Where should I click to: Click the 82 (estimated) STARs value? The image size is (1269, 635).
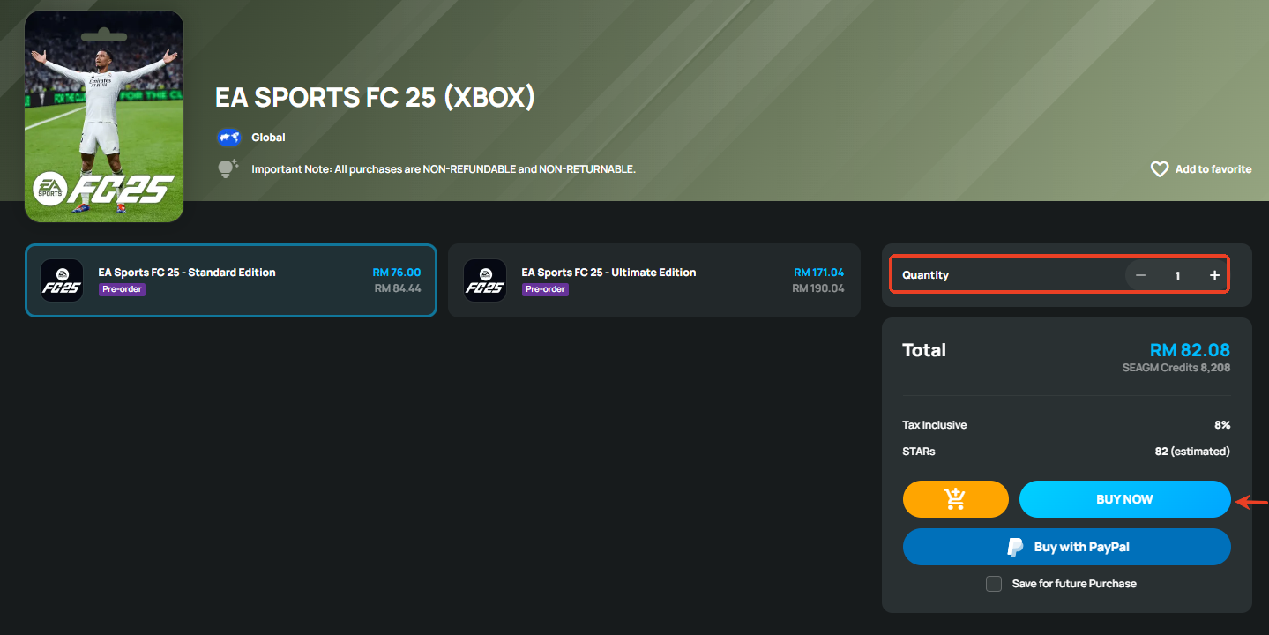point(1192,452)
